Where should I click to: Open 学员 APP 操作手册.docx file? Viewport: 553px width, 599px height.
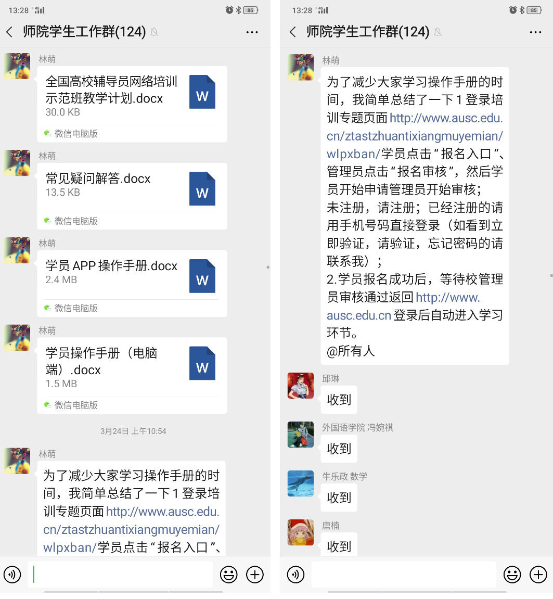coord(132,284)
